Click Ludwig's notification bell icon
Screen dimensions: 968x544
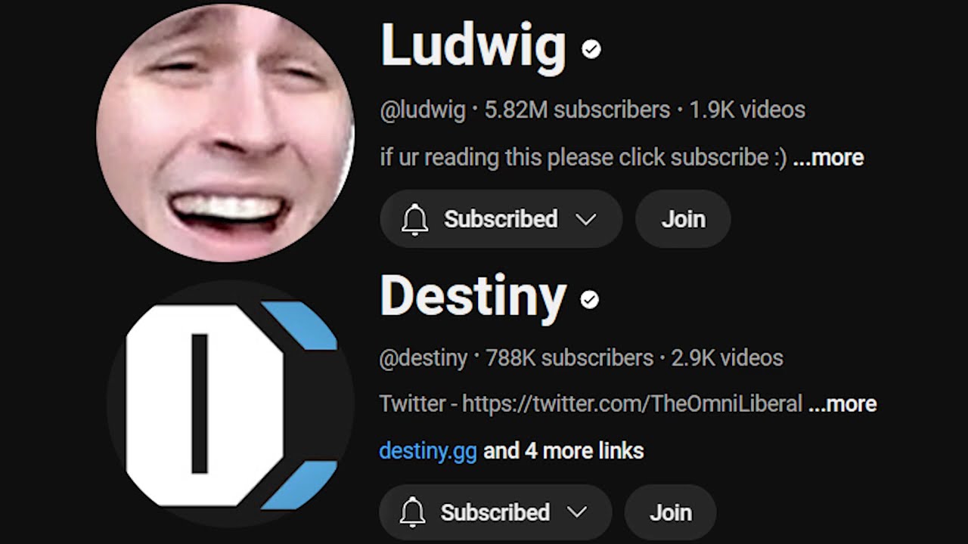[x=414, y=219]
